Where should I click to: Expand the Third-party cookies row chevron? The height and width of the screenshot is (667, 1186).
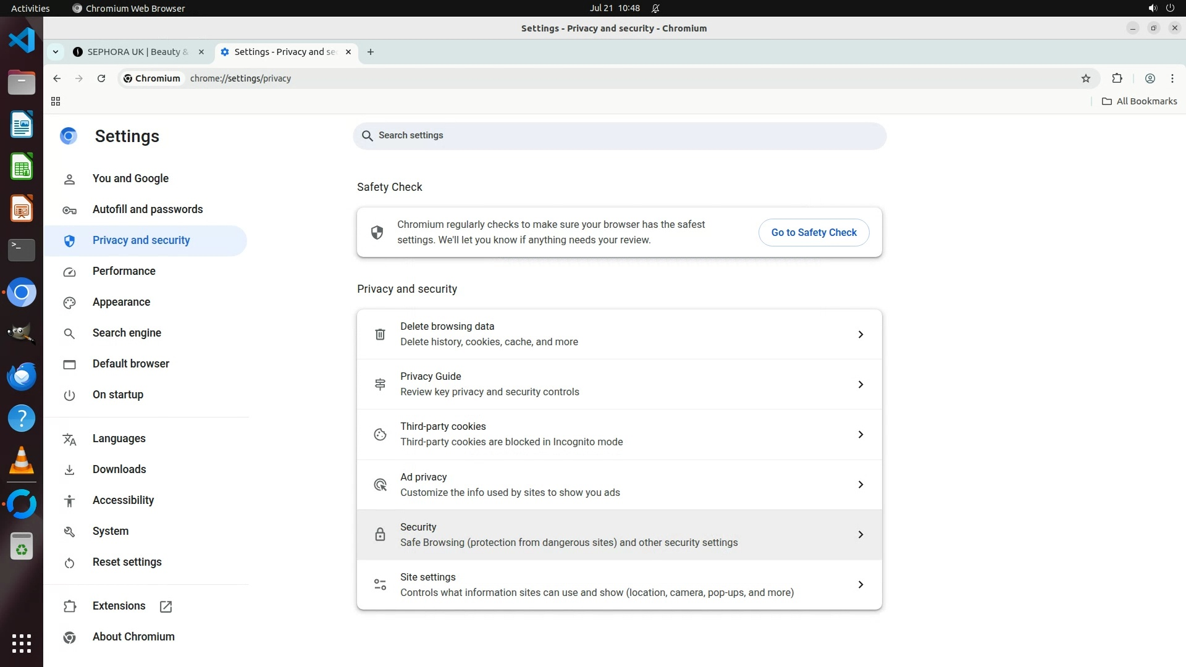pyautogui.click(x=860, y=435)
